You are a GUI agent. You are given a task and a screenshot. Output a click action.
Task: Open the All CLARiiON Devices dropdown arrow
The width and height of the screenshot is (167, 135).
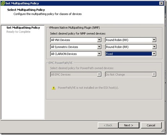click(x=99, y=54)
